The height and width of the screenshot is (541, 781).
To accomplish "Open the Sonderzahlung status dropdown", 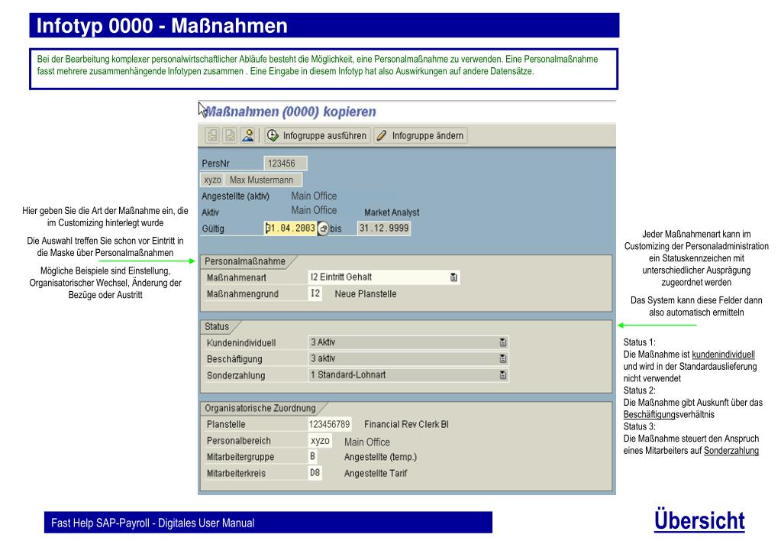I will 502,375.
